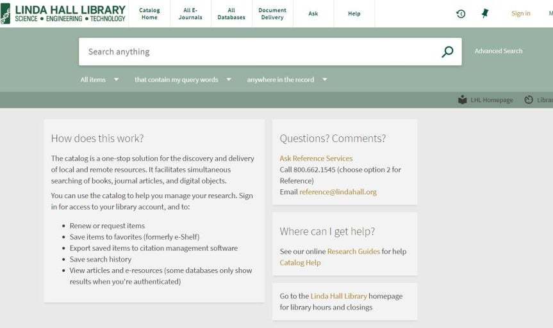The image size is (553, 328).
Task: Open saved favorites pin icon
Action: tap(485, 13)
